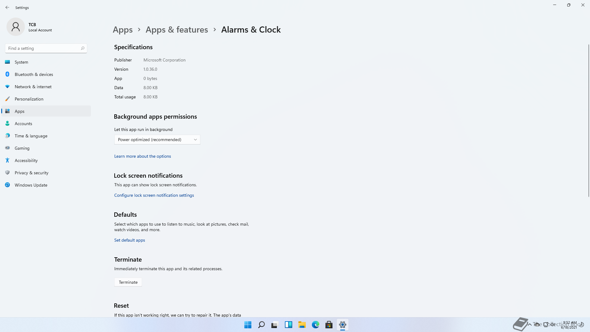The width and height of the screenshot is (590, 332).
Task: Click the App size value 0 bytes
Action: (x=150, y=78)
